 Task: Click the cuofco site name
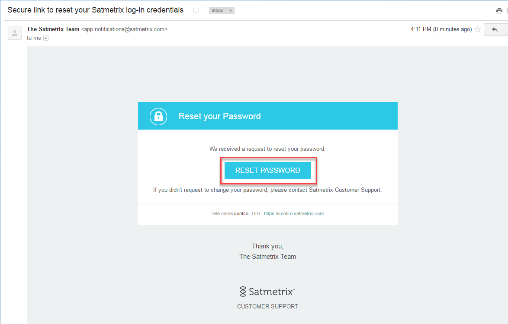click(241, 213)
